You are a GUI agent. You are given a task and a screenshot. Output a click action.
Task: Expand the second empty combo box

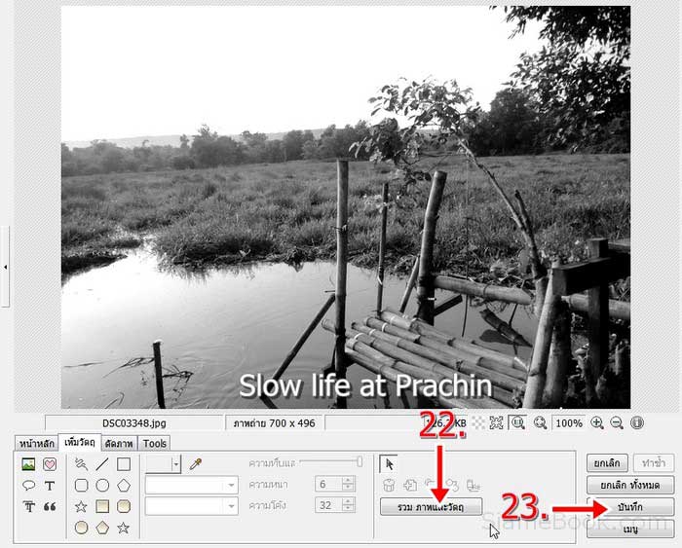191,506
